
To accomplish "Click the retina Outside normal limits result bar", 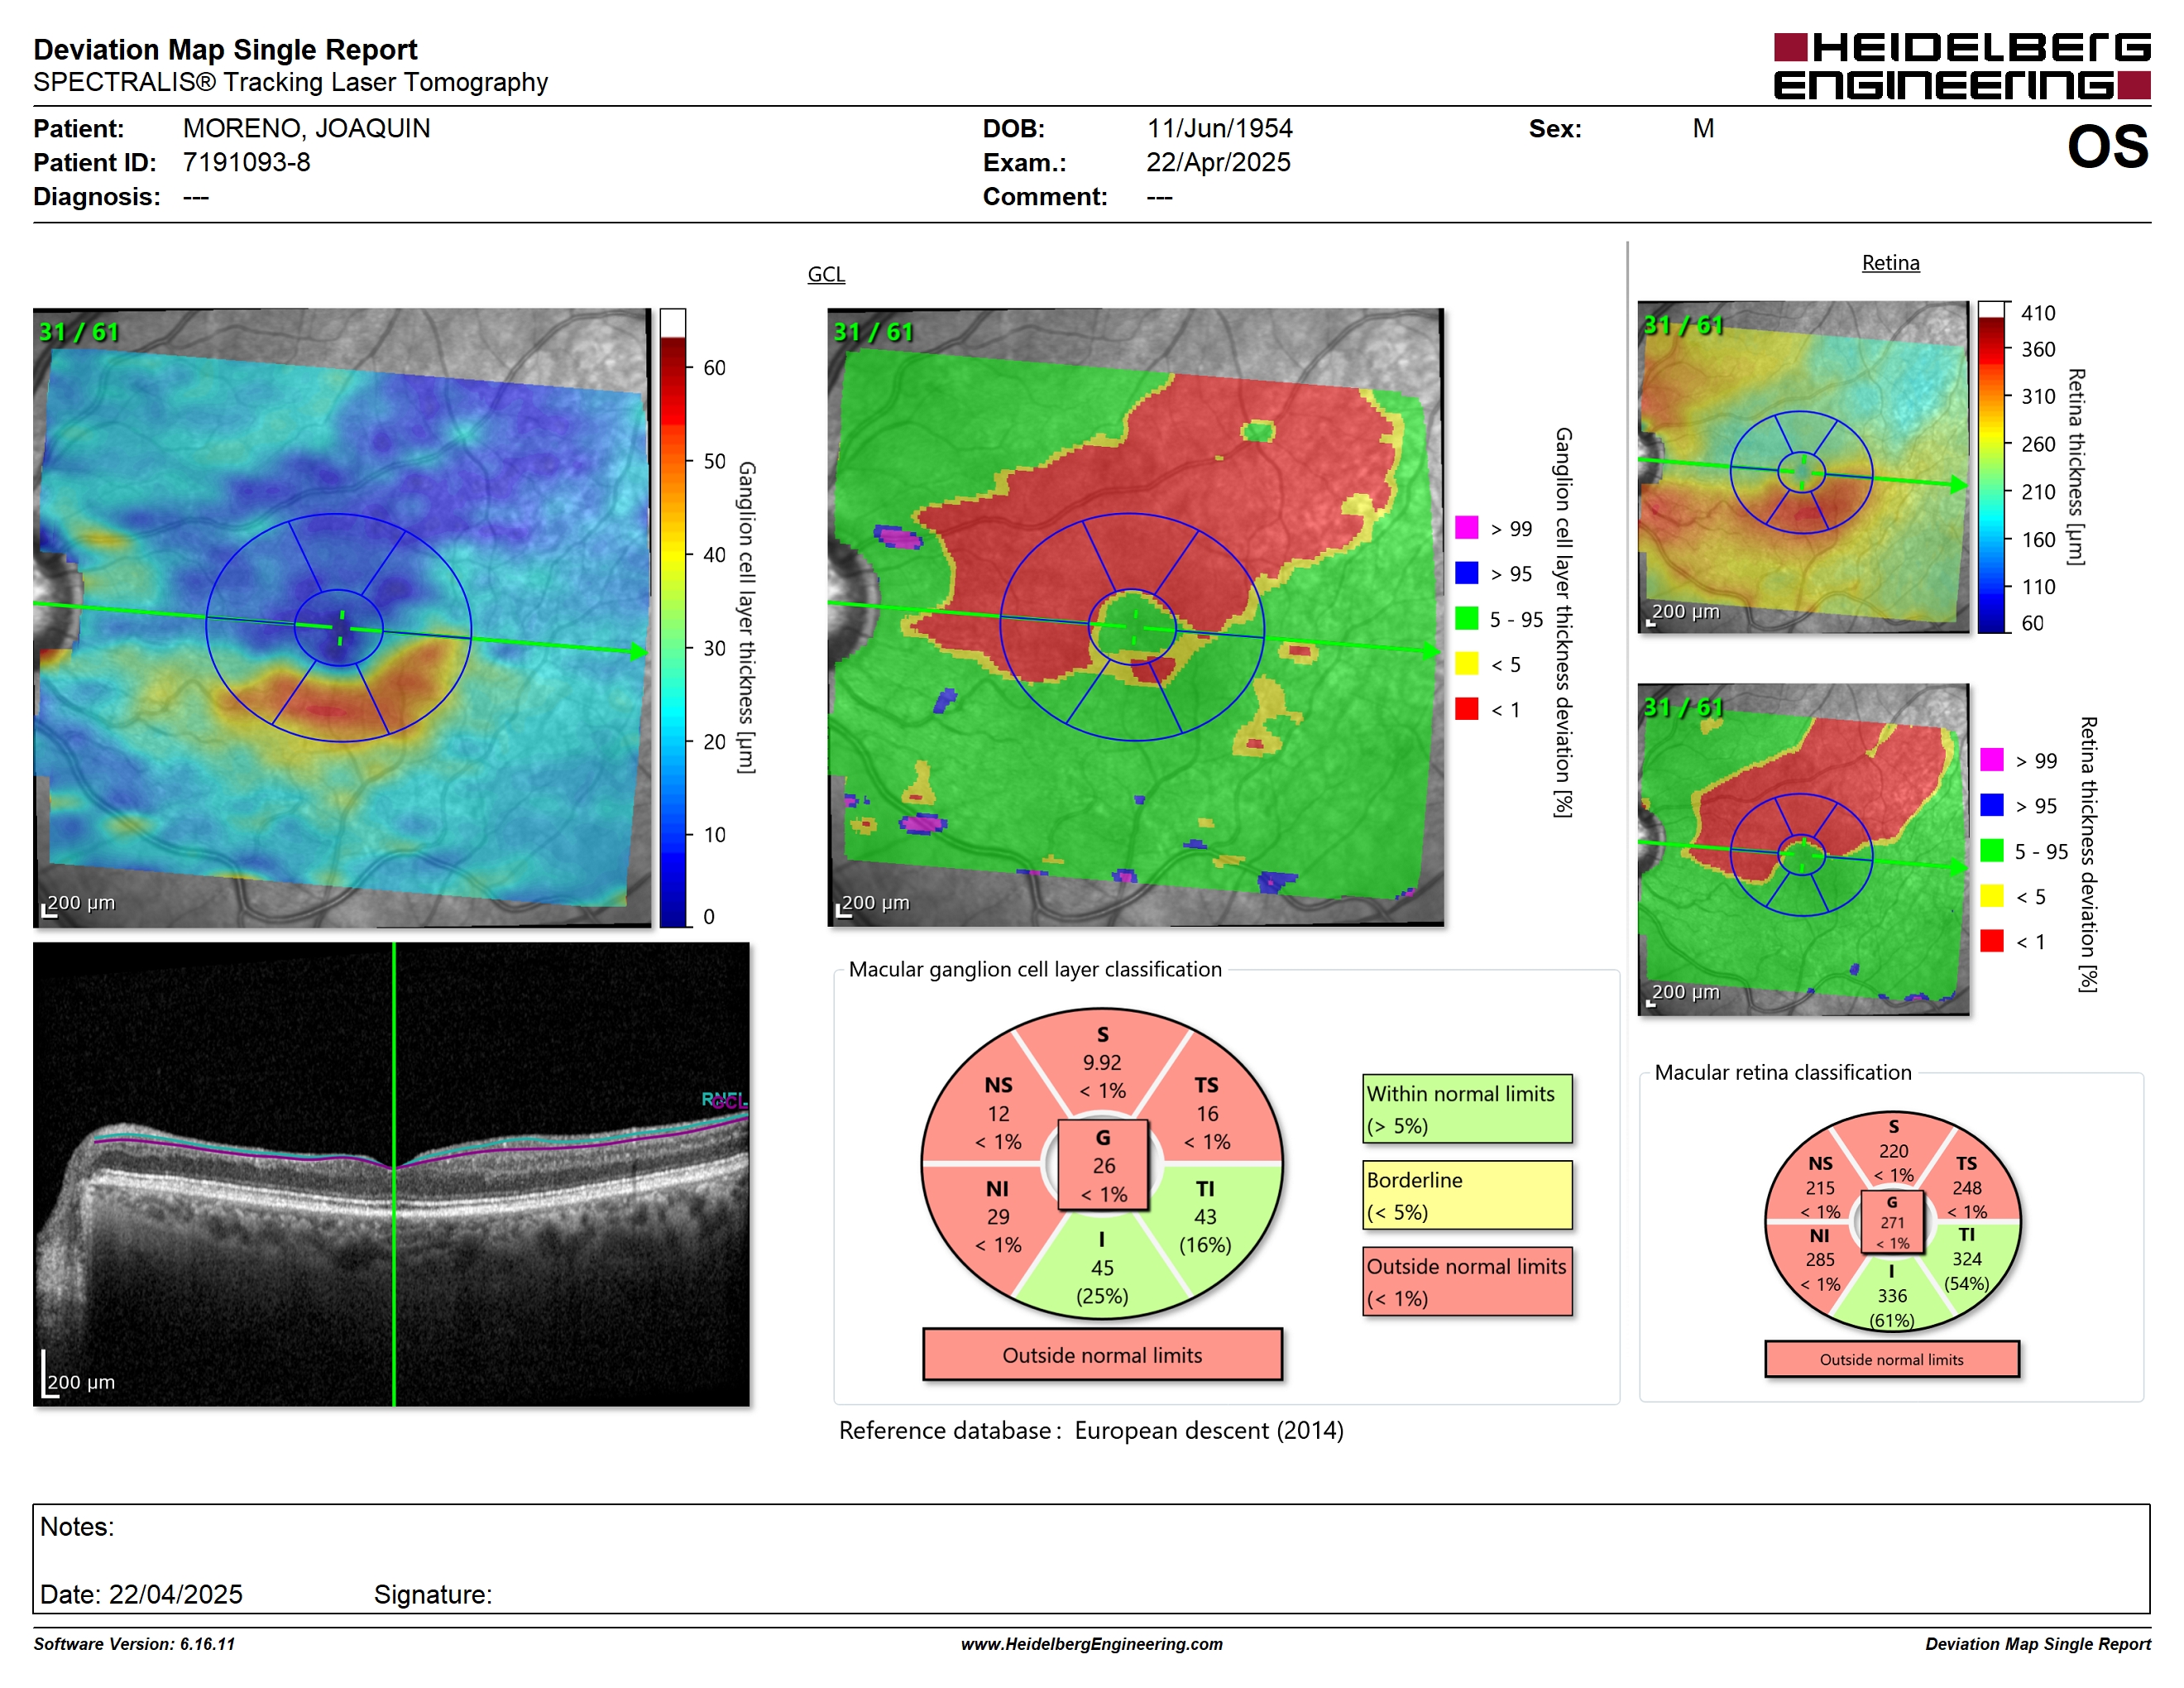I will [1891, 1359].
